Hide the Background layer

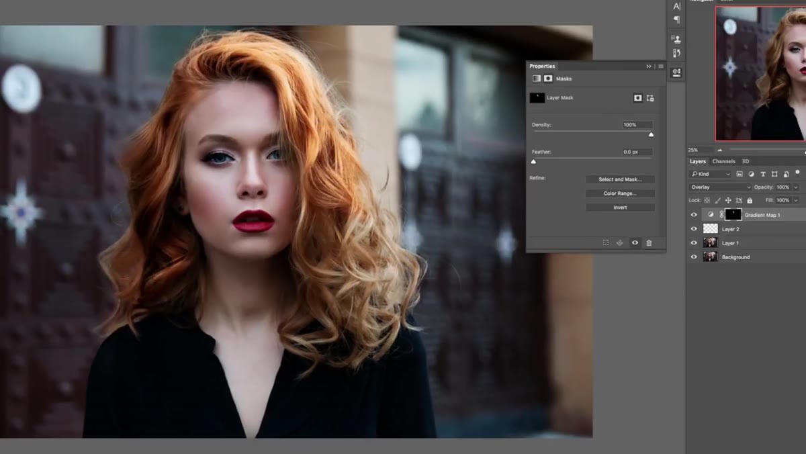tap(694, 257)
